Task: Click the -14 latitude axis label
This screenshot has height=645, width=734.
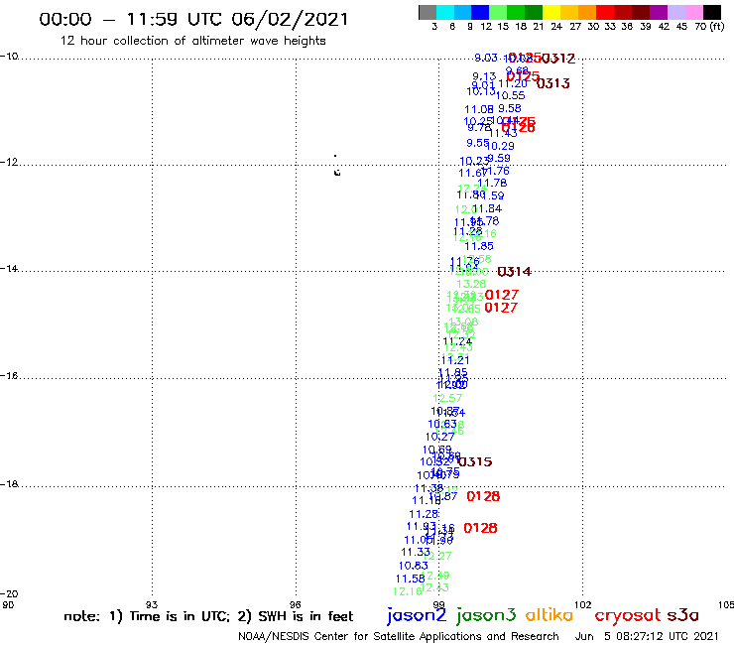Action: coord(9,268)
